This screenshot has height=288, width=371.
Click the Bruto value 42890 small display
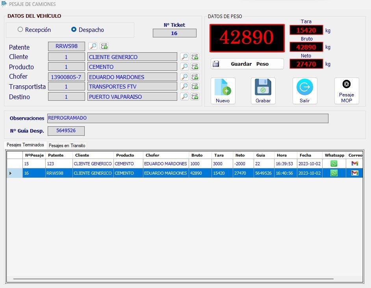[x=306, y=47]
